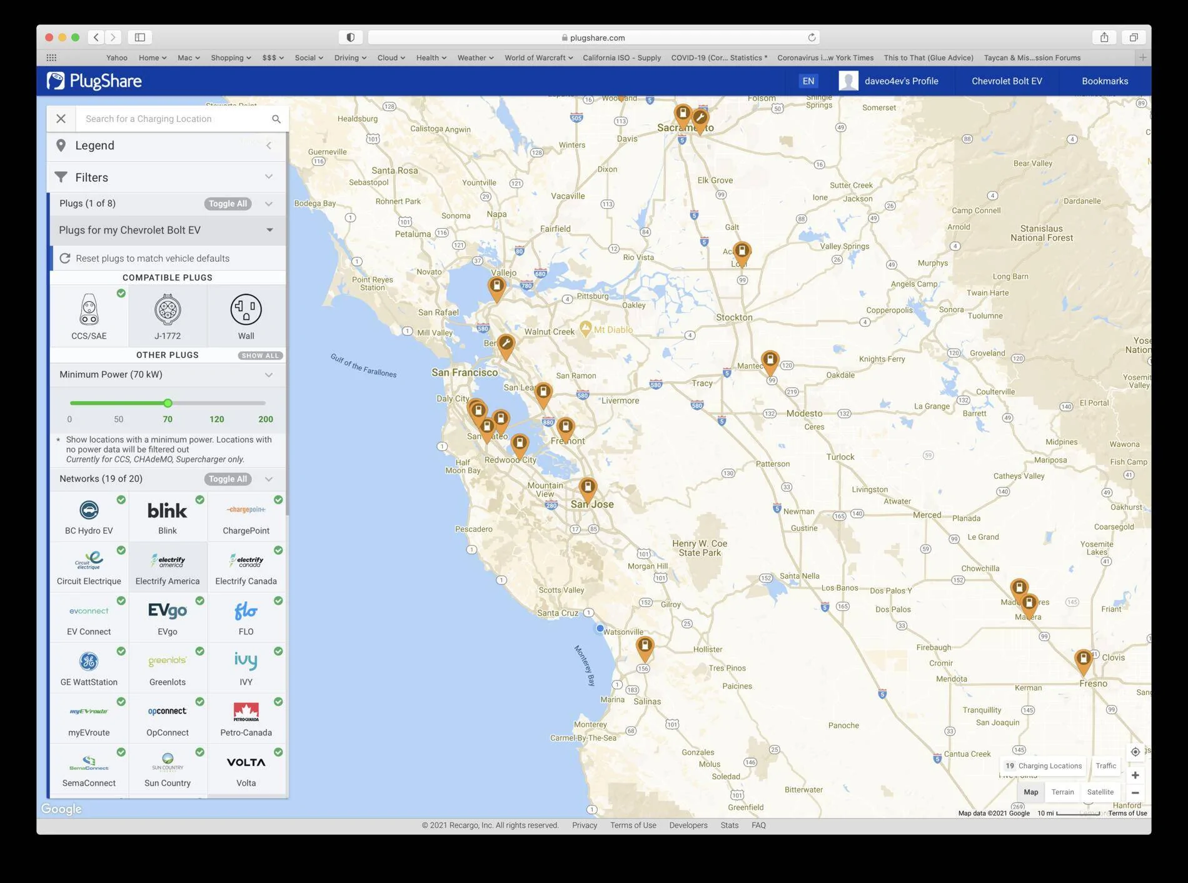1188x883 pixels.
Task: Click the charging pin south of Watsonville
Action: pyautogui.click(x=645, y=647)
